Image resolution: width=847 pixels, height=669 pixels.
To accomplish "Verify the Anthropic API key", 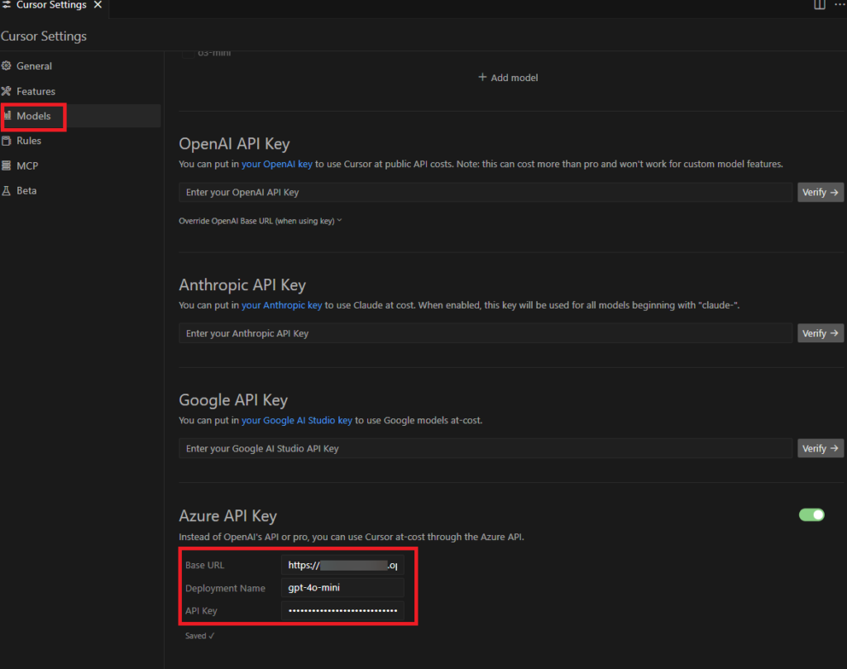I will (x=821, y=334).
